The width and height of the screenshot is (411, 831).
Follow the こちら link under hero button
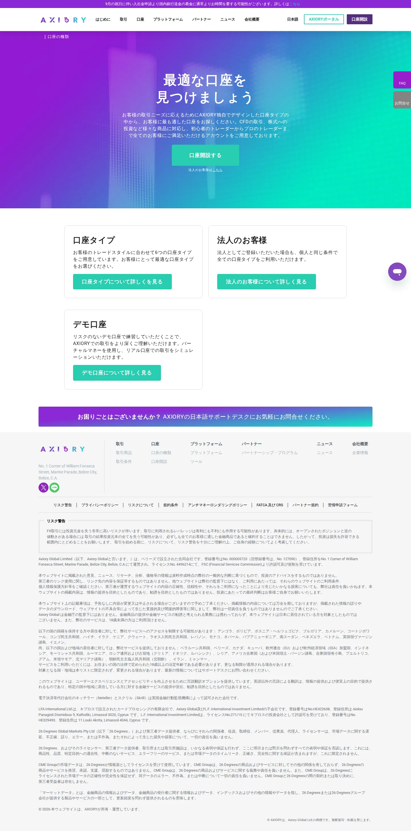click(217, 170)
